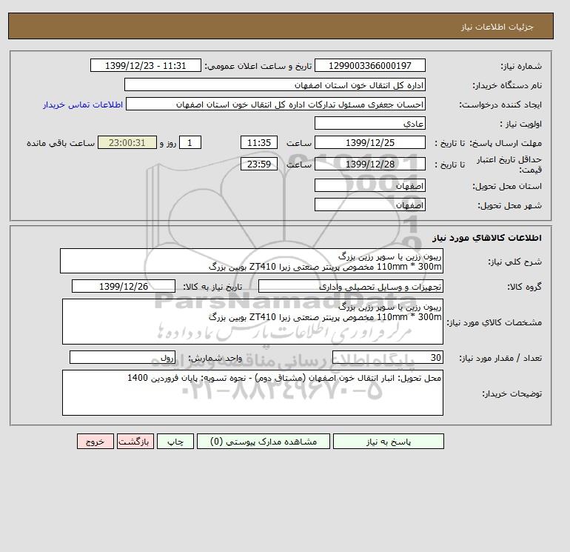Viewport: 570px width, 552px height.
Task: Click the validity time field 23:59
Action: point(259,164)
